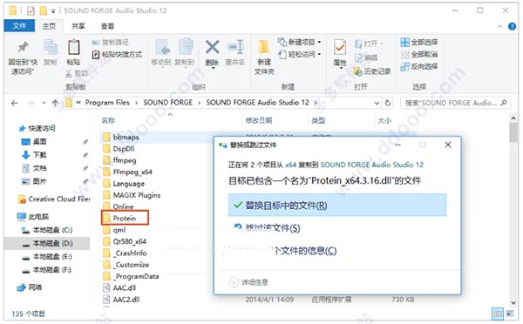Screen dimensions: 523x324
Task: Click the search SOUND FORGE Audio field
Action: coord(455,103)
